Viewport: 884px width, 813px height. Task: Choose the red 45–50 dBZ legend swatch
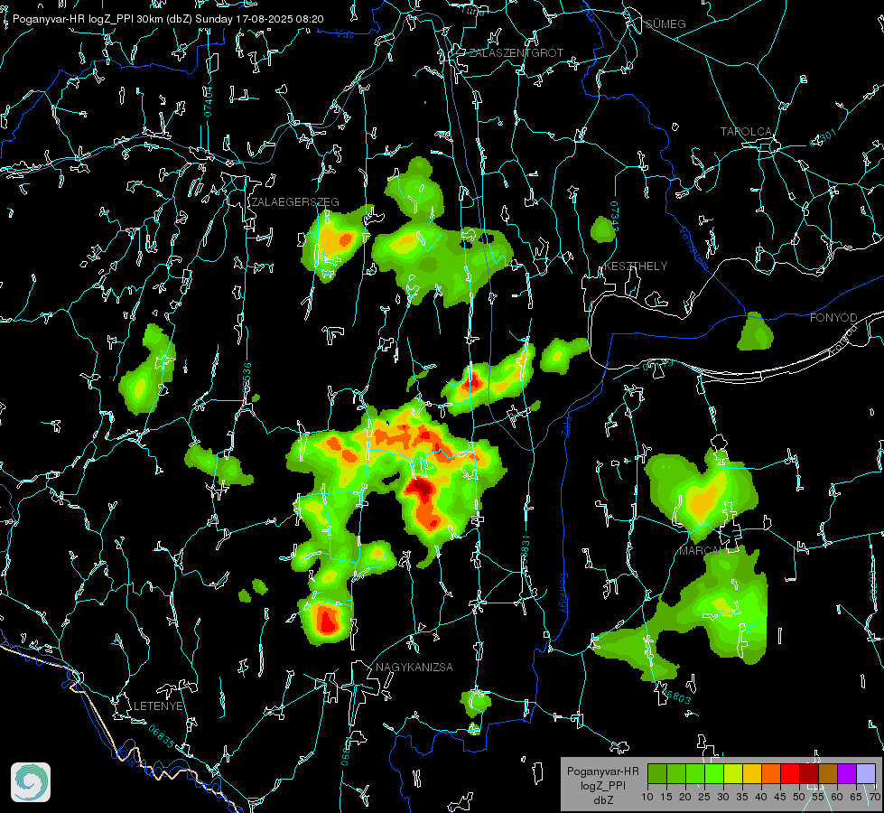point(790,773)
